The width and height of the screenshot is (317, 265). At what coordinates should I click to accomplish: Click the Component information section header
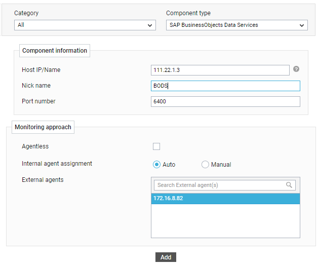coord(55,51)
